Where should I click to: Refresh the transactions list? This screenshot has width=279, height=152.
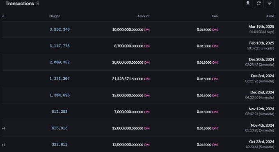[x=259, y=3]
